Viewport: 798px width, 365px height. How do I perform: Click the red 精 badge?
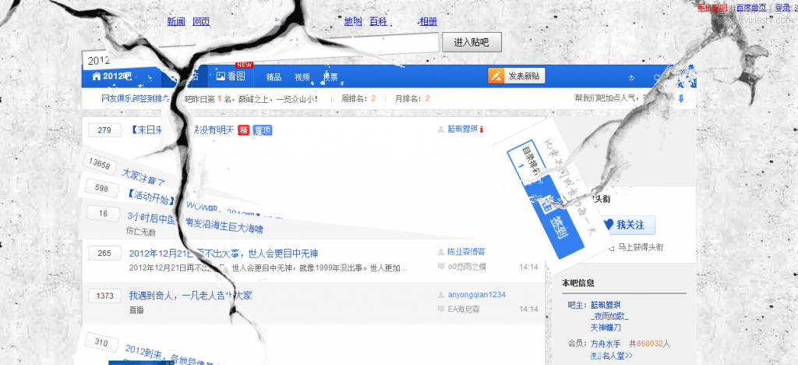tap(244, 130)
